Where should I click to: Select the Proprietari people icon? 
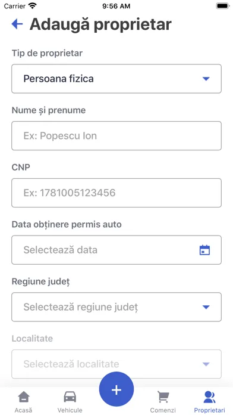coord(209,397)
